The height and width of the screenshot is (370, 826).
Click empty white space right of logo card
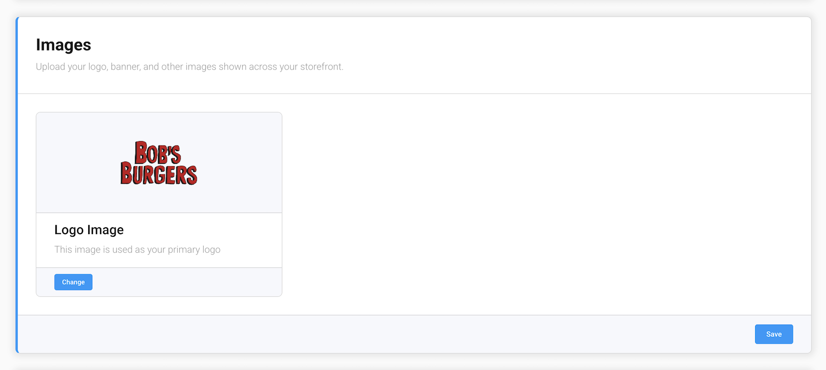[546, 204]
